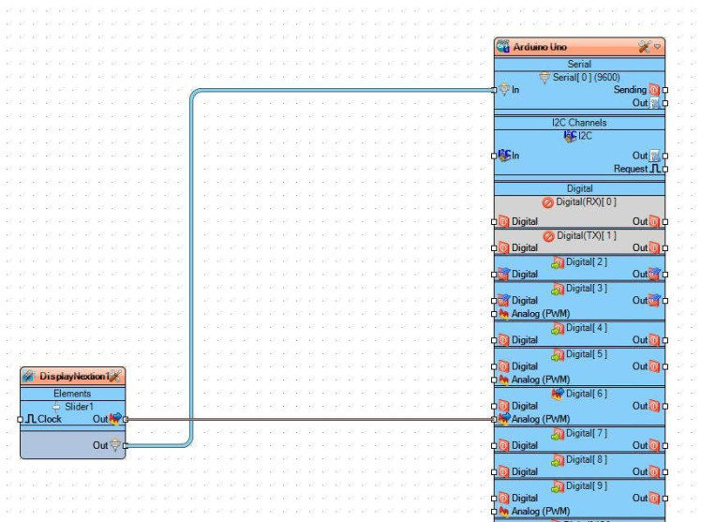Select the wire from Slider1 to Digital[6]
Screen dimensions: 701x522
point(308,419)
